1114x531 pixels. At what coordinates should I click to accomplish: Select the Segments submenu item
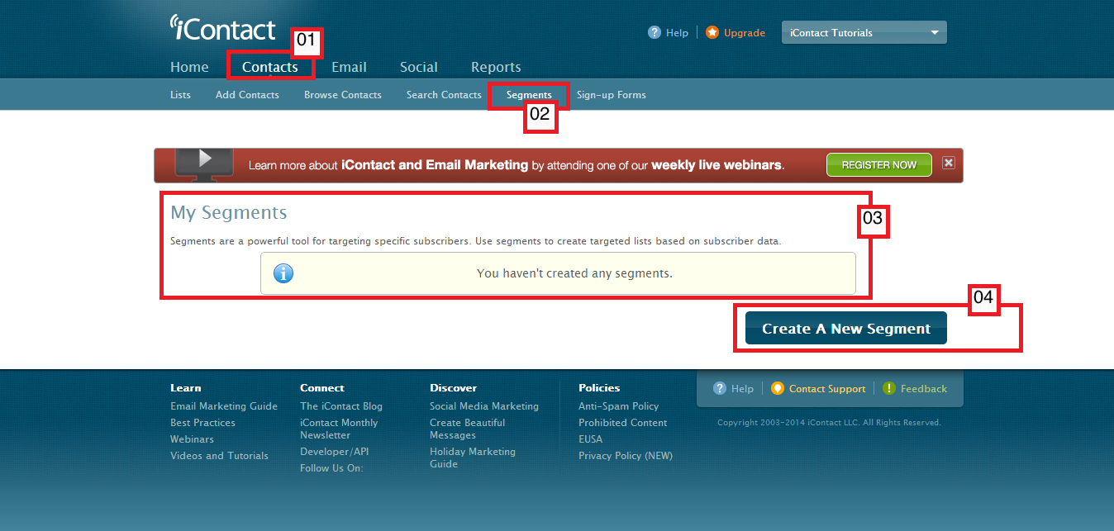(x=529, y=95)
